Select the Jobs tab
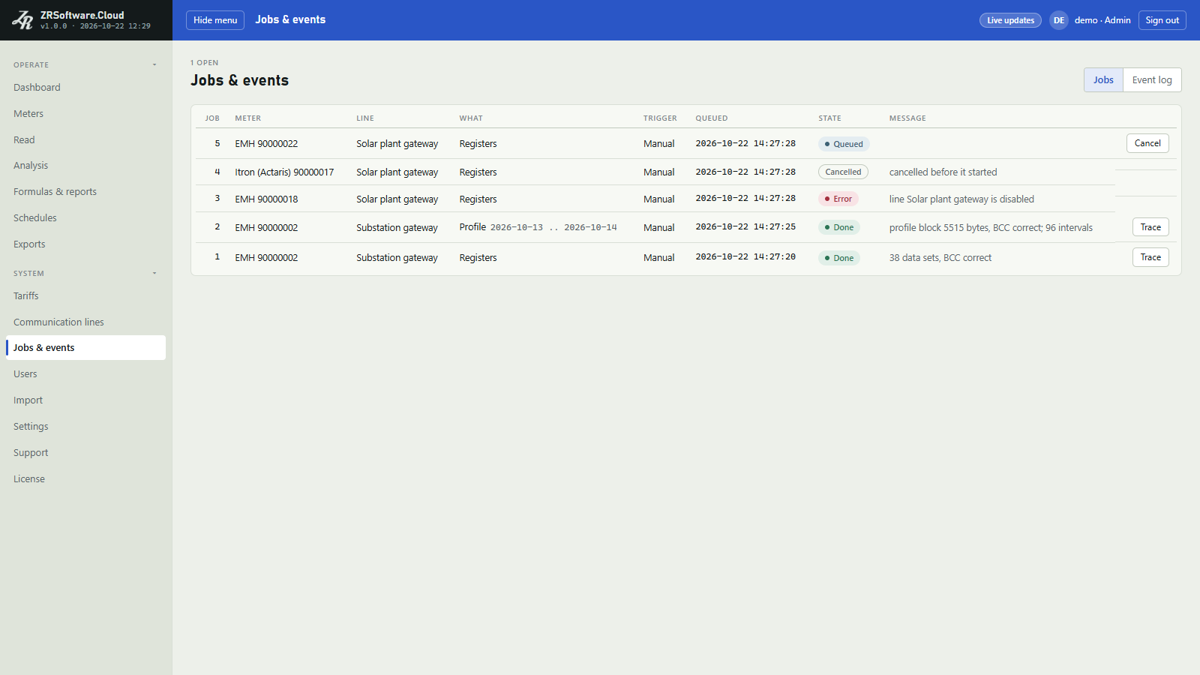Viewport: 1200px width, 675px height. 1103,80
